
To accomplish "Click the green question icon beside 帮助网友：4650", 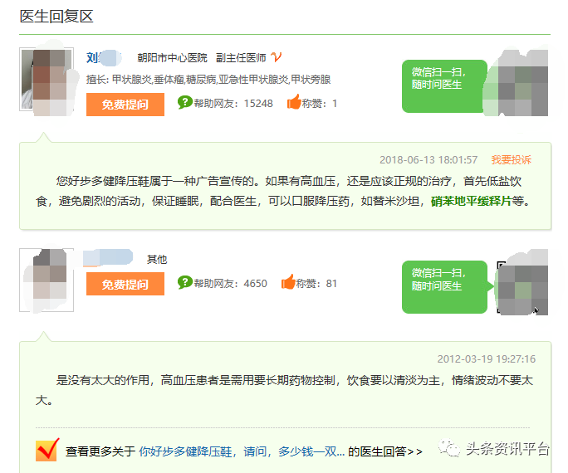I will click(184, 283).
